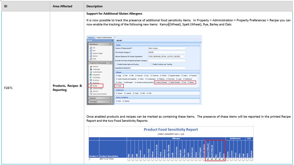Expand the Core Recipe Category dropdown
Image resolution: width=294 pixels, height=165 pixels.
point(185,52)
